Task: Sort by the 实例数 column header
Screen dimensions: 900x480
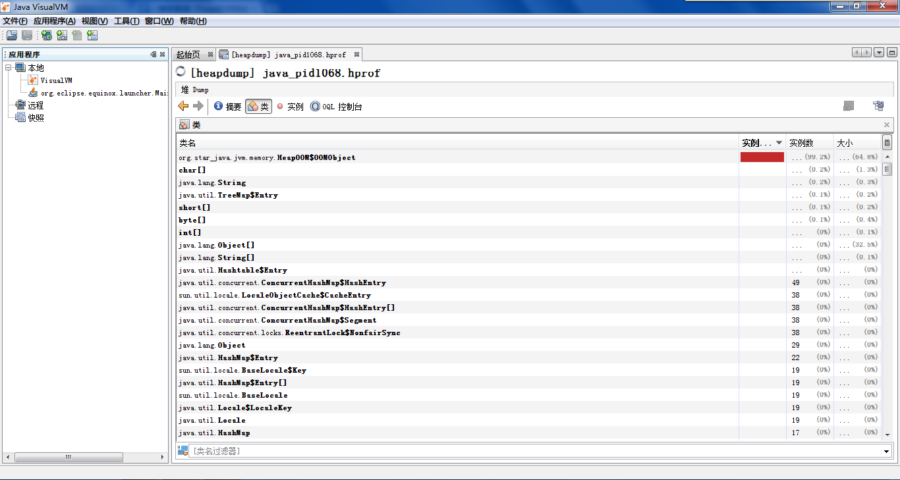Action: click(x=810, y=143)
